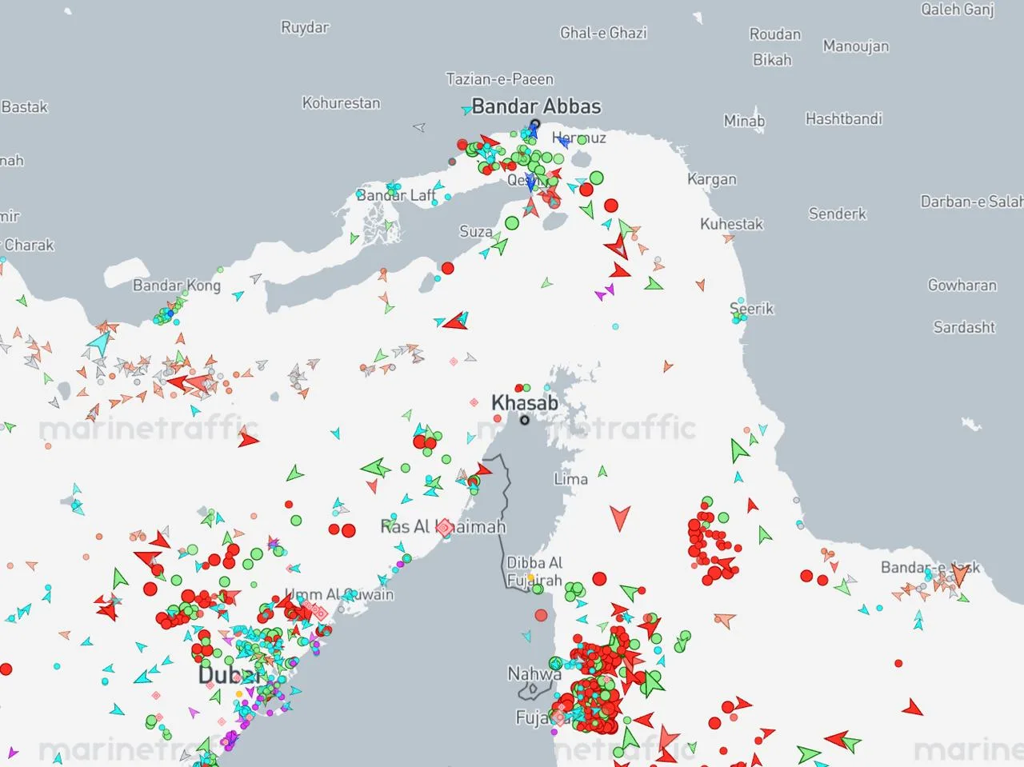Click the Hashtbandi label
Image resolution: width=1024 pixels, height=767 pixels.
[x=844, y=118]
